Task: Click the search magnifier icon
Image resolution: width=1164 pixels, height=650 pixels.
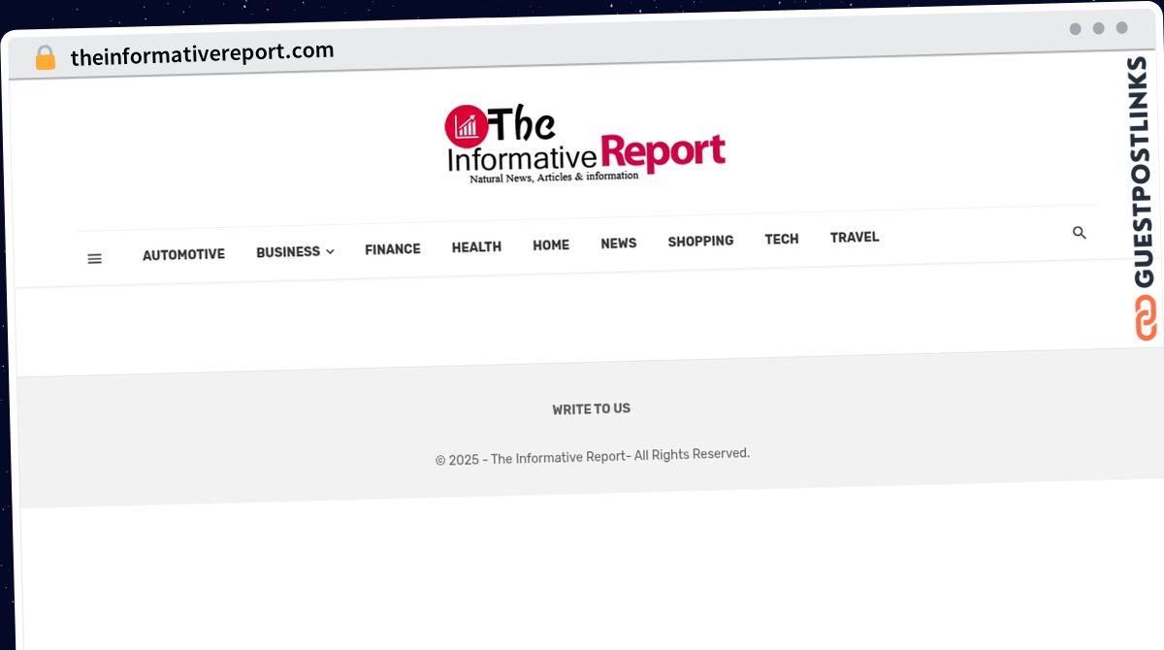Action: coord(1079,233)
